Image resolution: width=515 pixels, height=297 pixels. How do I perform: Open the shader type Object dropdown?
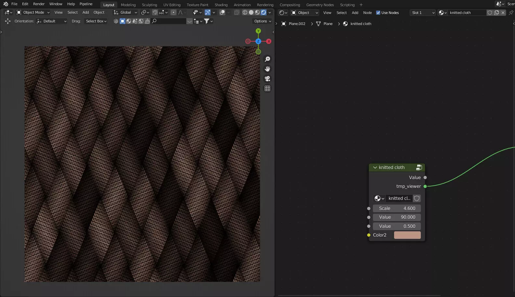(305, 13)
